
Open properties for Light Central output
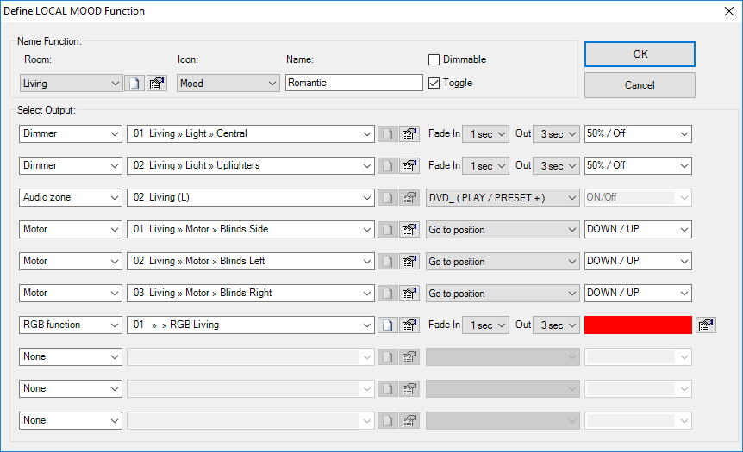pyautogui.click(x=409, y=134)
